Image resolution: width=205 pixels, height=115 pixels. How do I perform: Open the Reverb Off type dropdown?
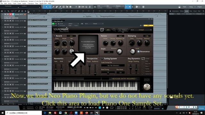[71, 36]
